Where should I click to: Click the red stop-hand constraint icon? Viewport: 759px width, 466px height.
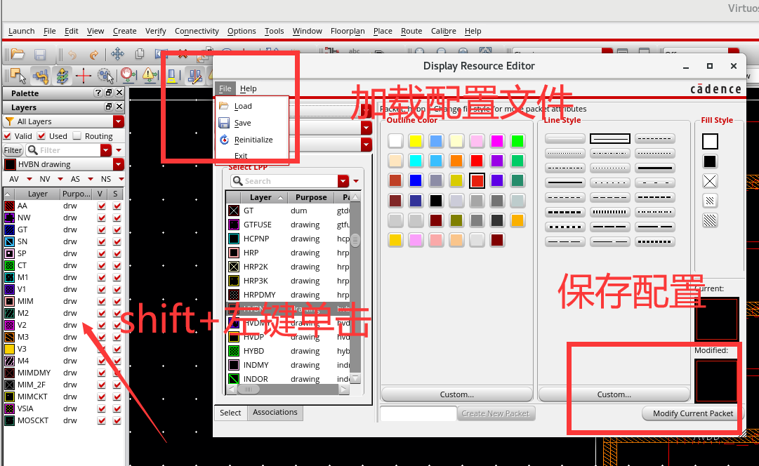coord(128,76)
